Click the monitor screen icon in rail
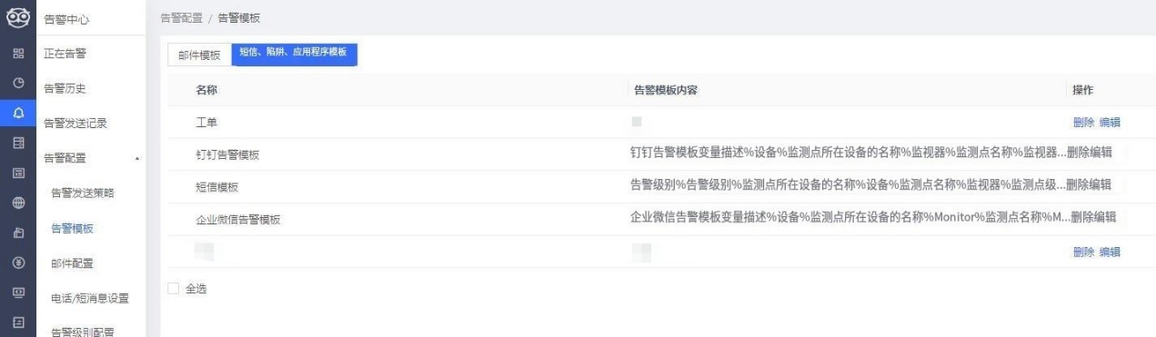Screen dimensions: 1156x337 click(17, 292)
